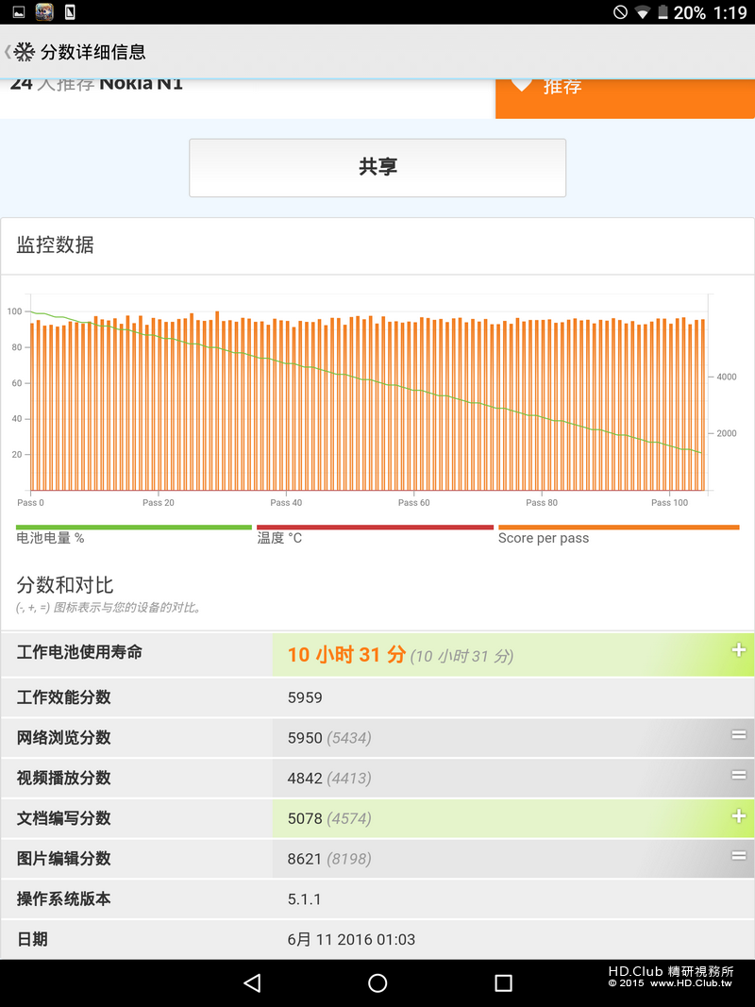This screenshot has height=1007, width=755.
Task: Tap the Wi-Fi icon in status bar
Action: [x=642, y=12]
